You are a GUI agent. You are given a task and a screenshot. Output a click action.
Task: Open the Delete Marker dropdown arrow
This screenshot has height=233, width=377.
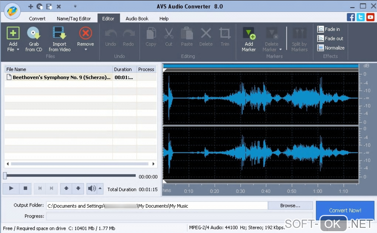pyautogui.click(x=280, y=50)
